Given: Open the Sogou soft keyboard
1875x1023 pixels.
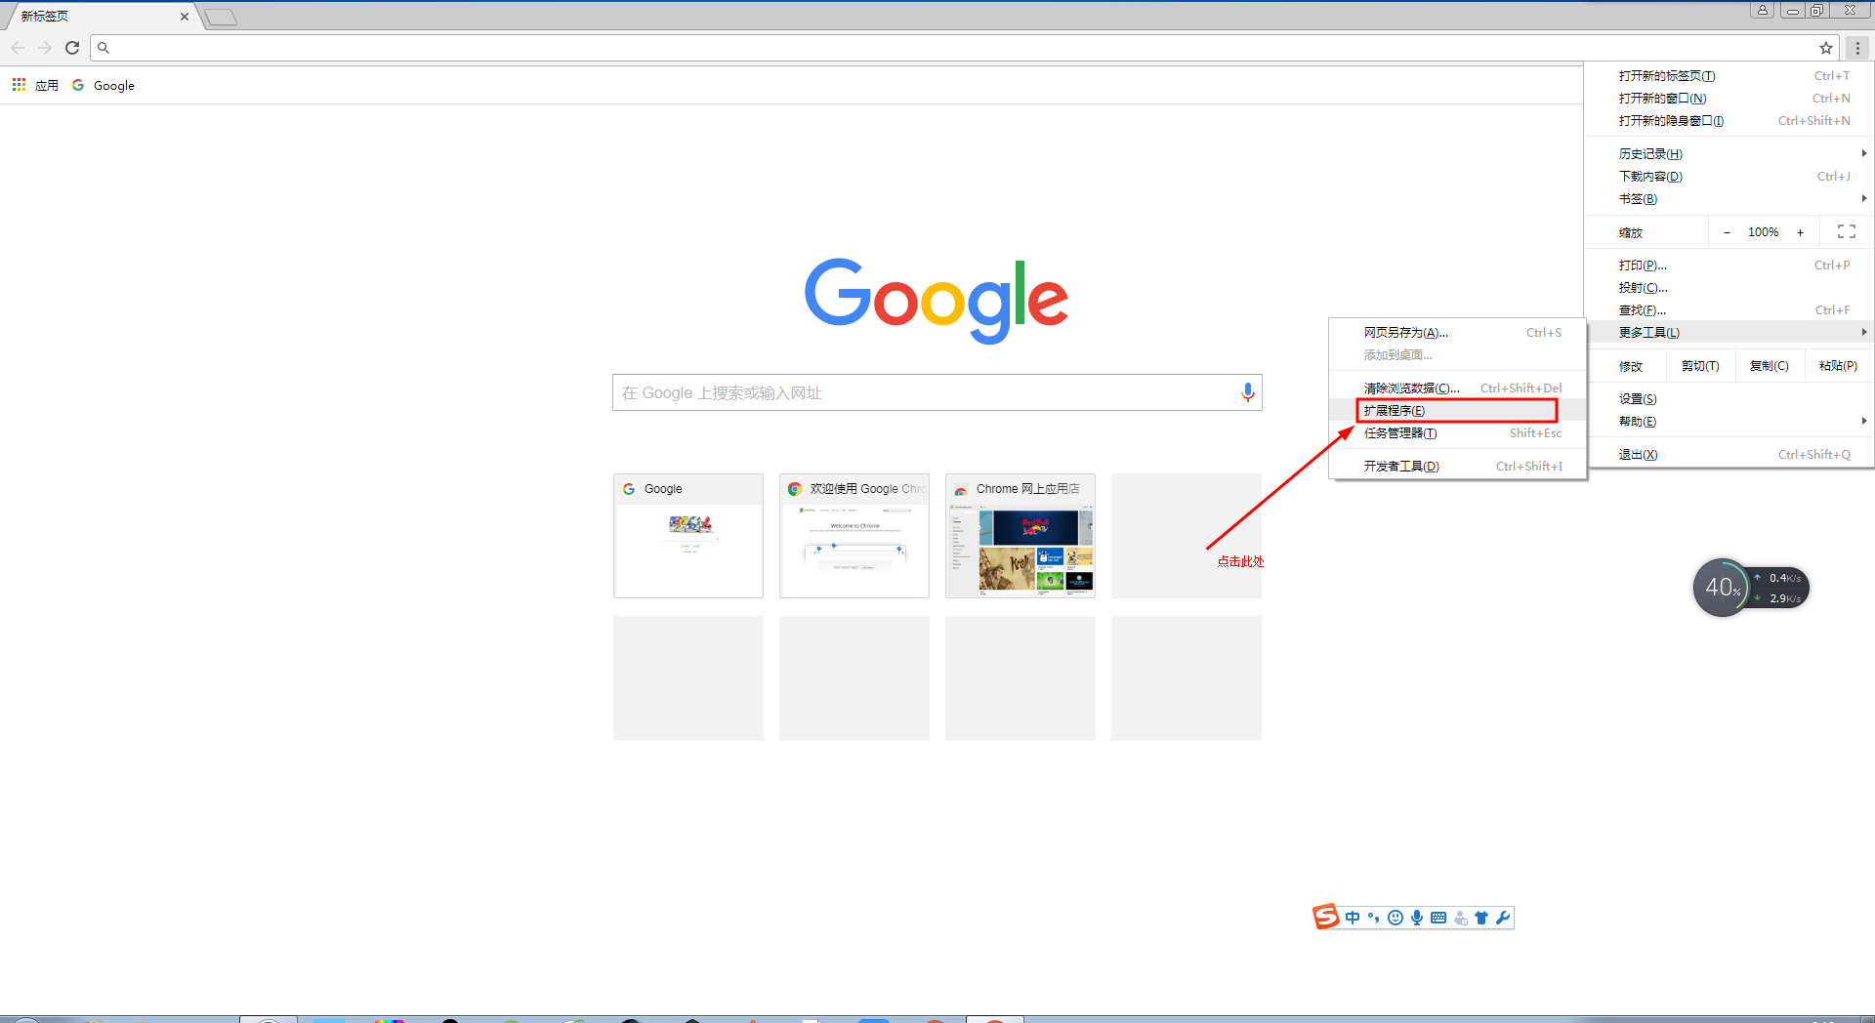Looking at the screenshot, I should point(1438,918).
